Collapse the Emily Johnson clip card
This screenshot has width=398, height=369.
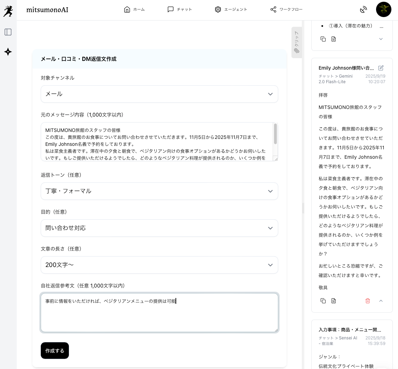(x=381, y=301)
